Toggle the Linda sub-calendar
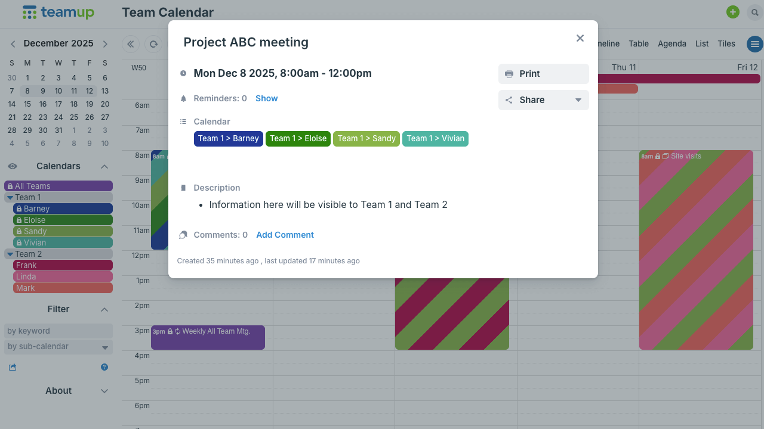 63,276
